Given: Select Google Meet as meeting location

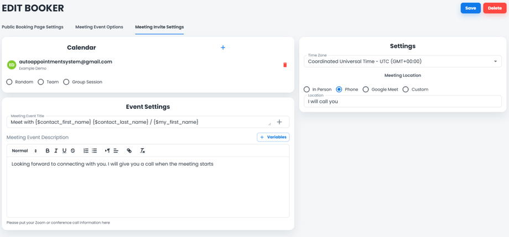Looking at the screenshot, I should (366, 89).
